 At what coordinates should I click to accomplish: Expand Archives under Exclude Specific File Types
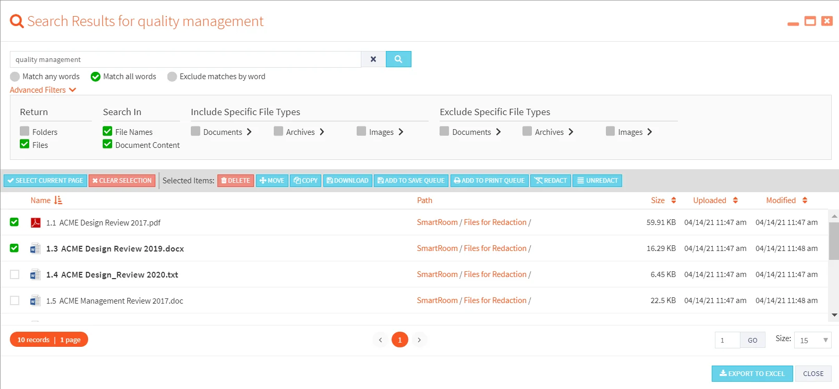pos(571,132)
